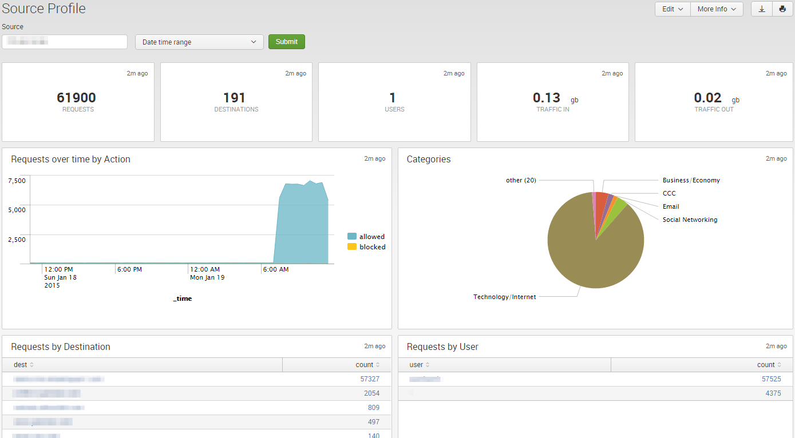Toggle the allowed legend swatch

[x=352, y=237]
